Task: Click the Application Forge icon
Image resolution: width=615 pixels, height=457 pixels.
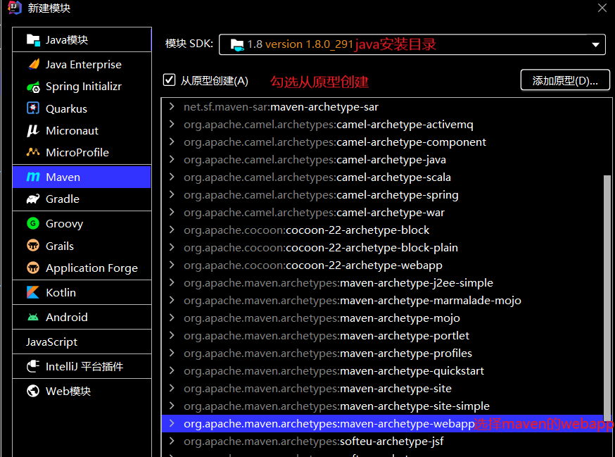Action: [33, 268]
